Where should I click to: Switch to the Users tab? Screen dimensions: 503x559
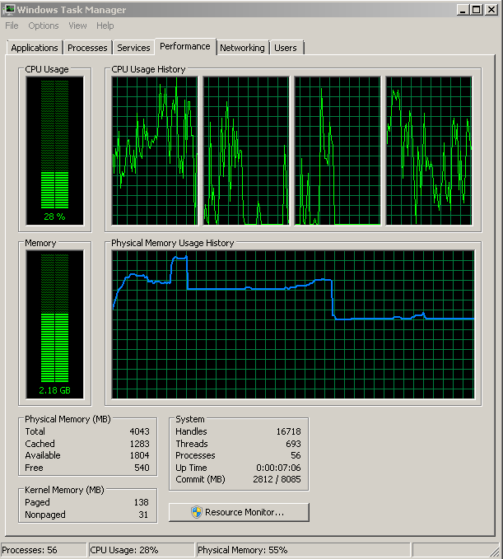coord(286,48)
